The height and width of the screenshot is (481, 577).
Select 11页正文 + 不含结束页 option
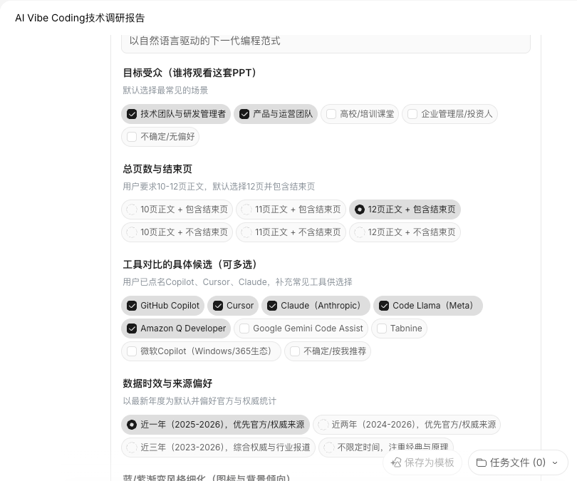(x=291, y=232)
